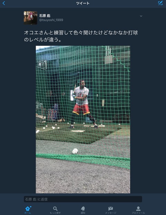
Task: Select the もっと探す tab label
Action: 55,213
